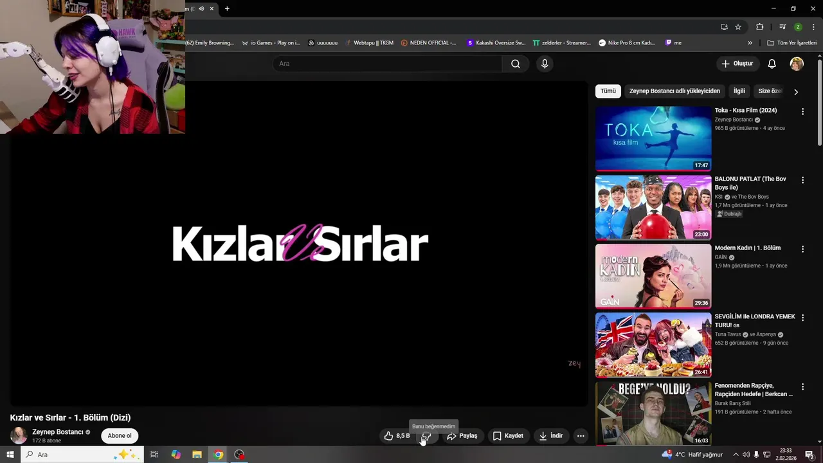
Task: Click the YouTube Ara search field
Action: [387, 64]
